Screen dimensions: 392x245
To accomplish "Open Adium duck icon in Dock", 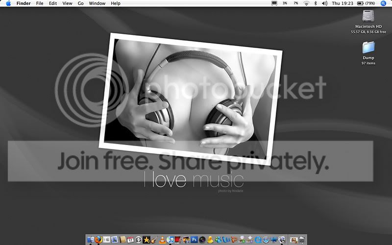I will click(x=210, y=240).
